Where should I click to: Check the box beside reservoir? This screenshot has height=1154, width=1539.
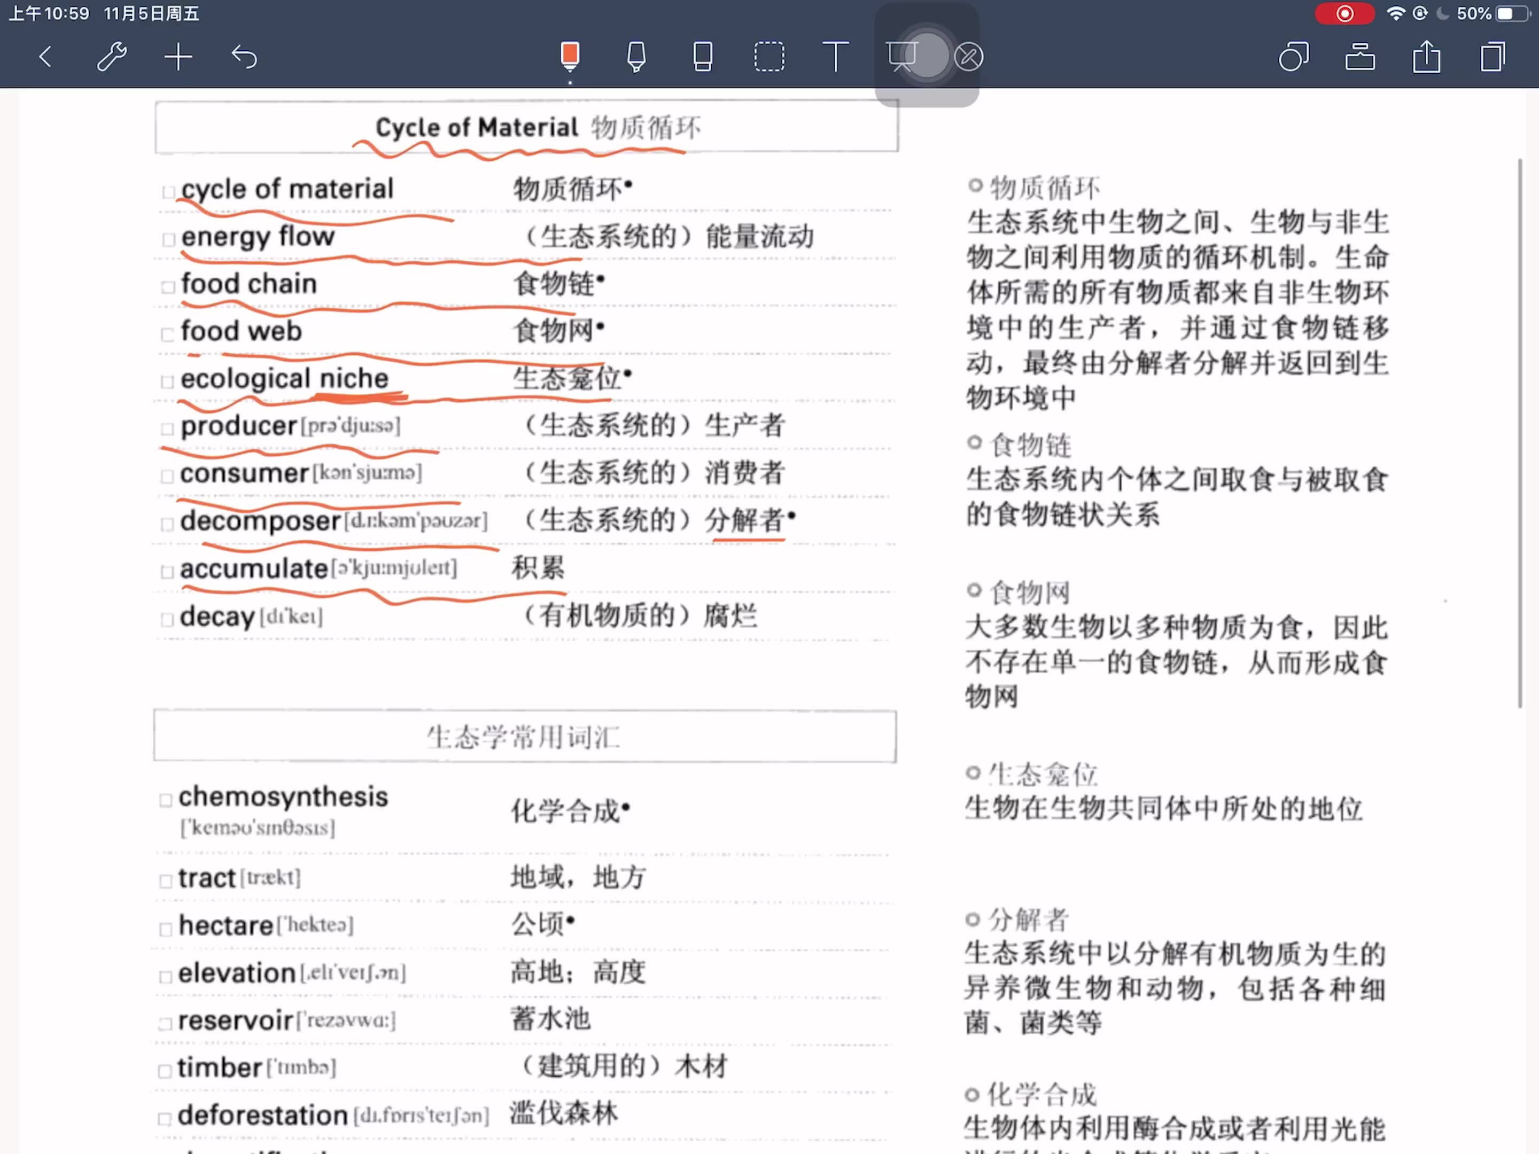point(165,1024)
